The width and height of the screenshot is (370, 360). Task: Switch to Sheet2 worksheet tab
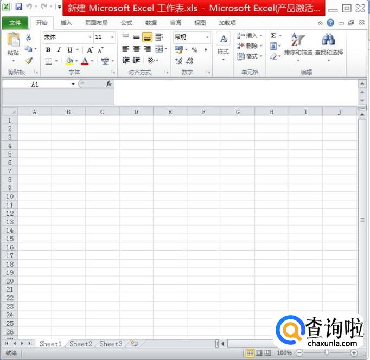click(x=81, y=344)
